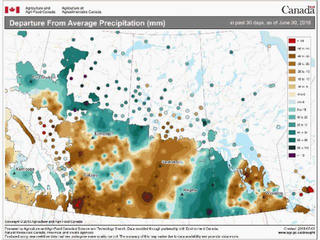Click the 'Fort St. John' city label
Viewport: 320px width, 240px height.
(x=44, y=77)
